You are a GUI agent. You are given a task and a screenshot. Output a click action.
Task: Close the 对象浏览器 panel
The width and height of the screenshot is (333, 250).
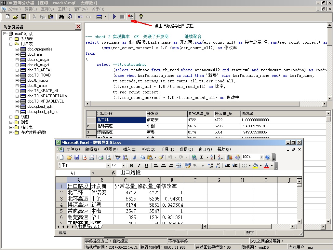click(78, 27)
